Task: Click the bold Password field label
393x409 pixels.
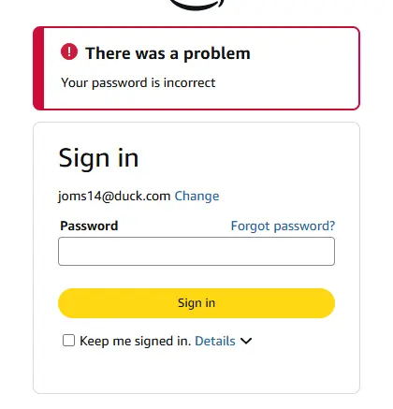Action: pos(89,226)
